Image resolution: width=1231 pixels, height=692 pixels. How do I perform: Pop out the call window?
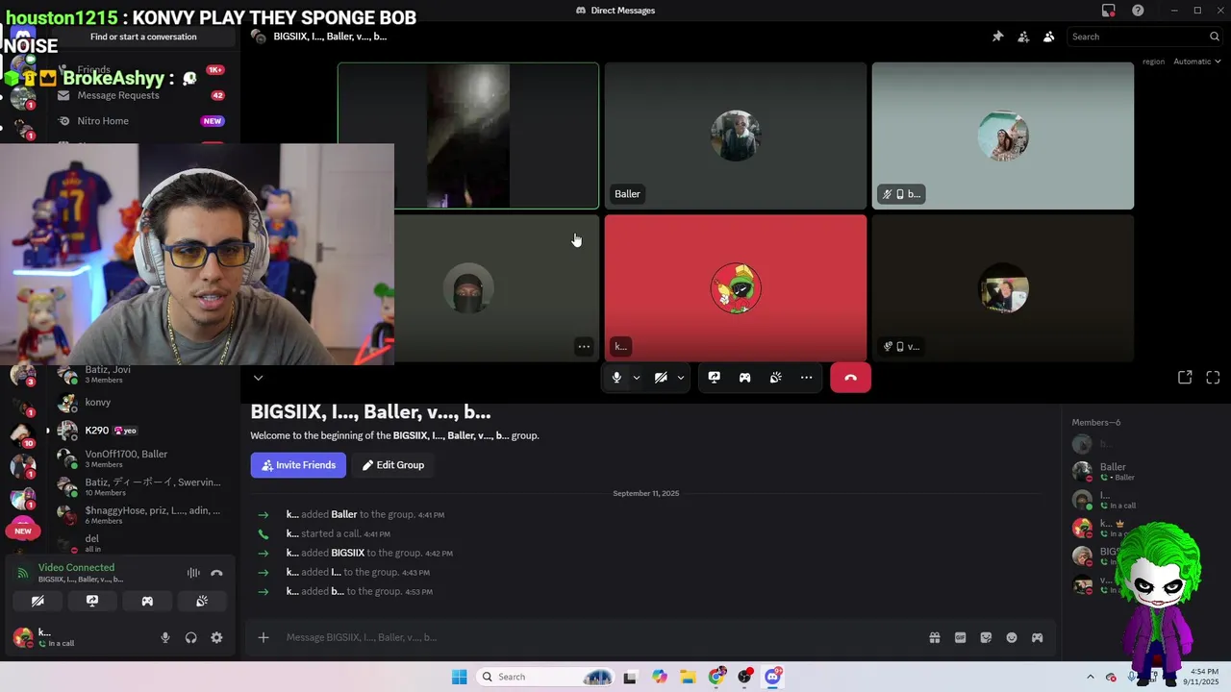pyautogui.click(x=1185, y=378)
